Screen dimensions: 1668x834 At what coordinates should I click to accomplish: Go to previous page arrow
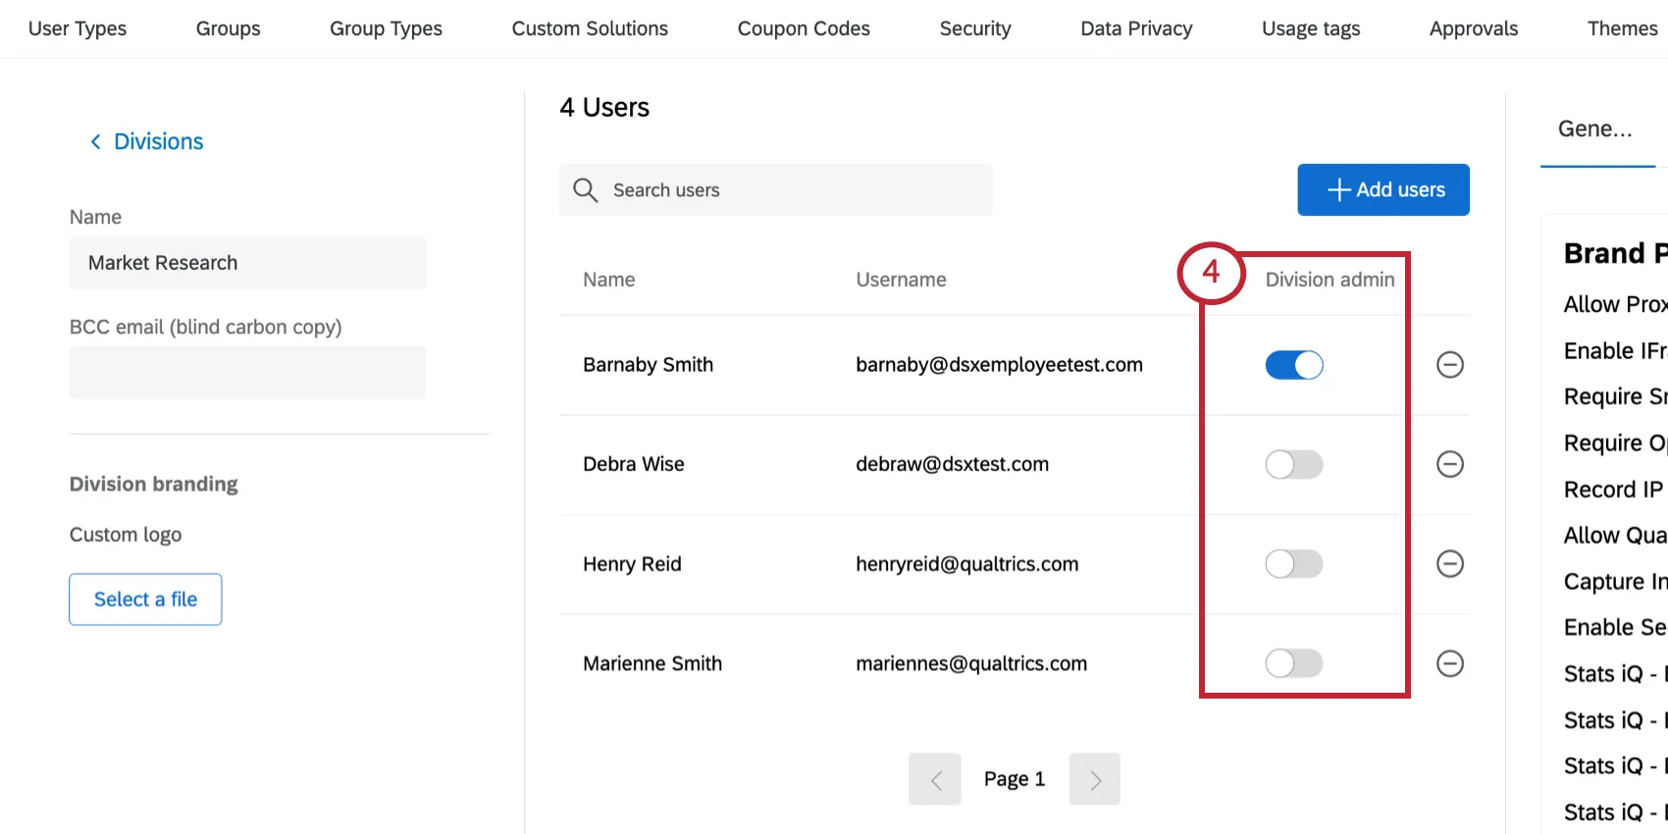tap(934, 779)
